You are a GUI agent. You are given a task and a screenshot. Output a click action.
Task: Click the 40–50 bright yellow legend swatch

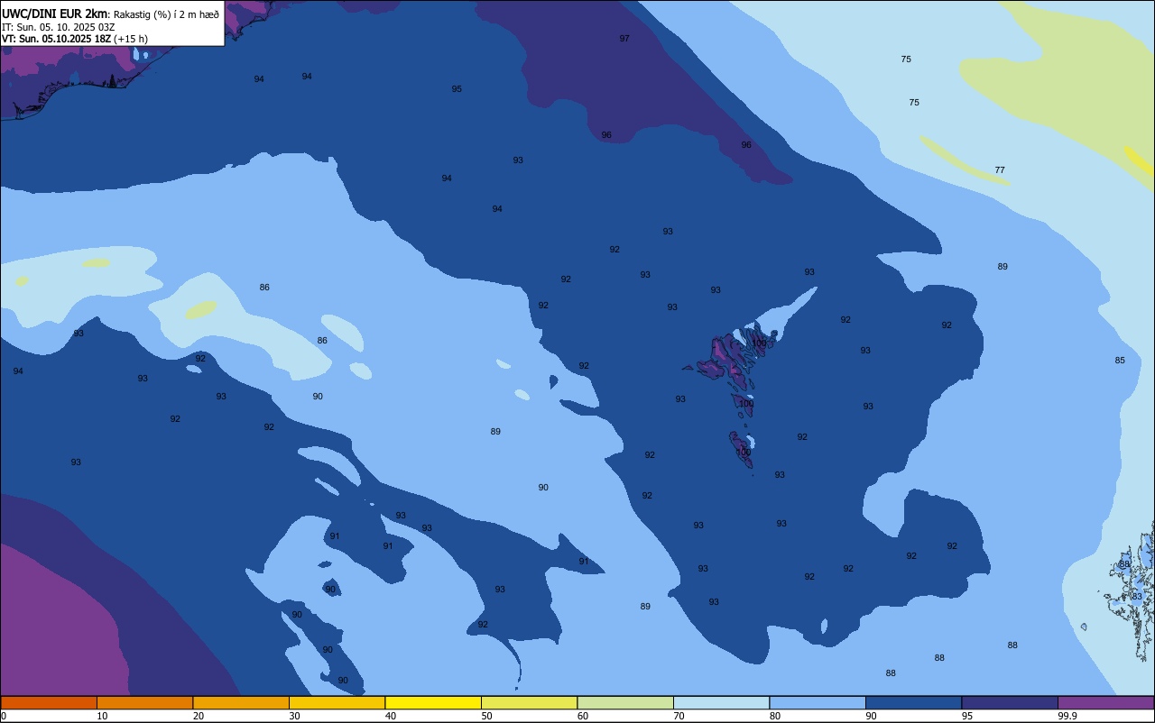[x=433, y=702]
